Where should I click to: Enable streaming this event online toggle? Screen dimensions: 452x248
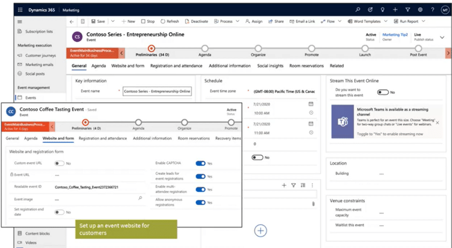pos(383,93)
